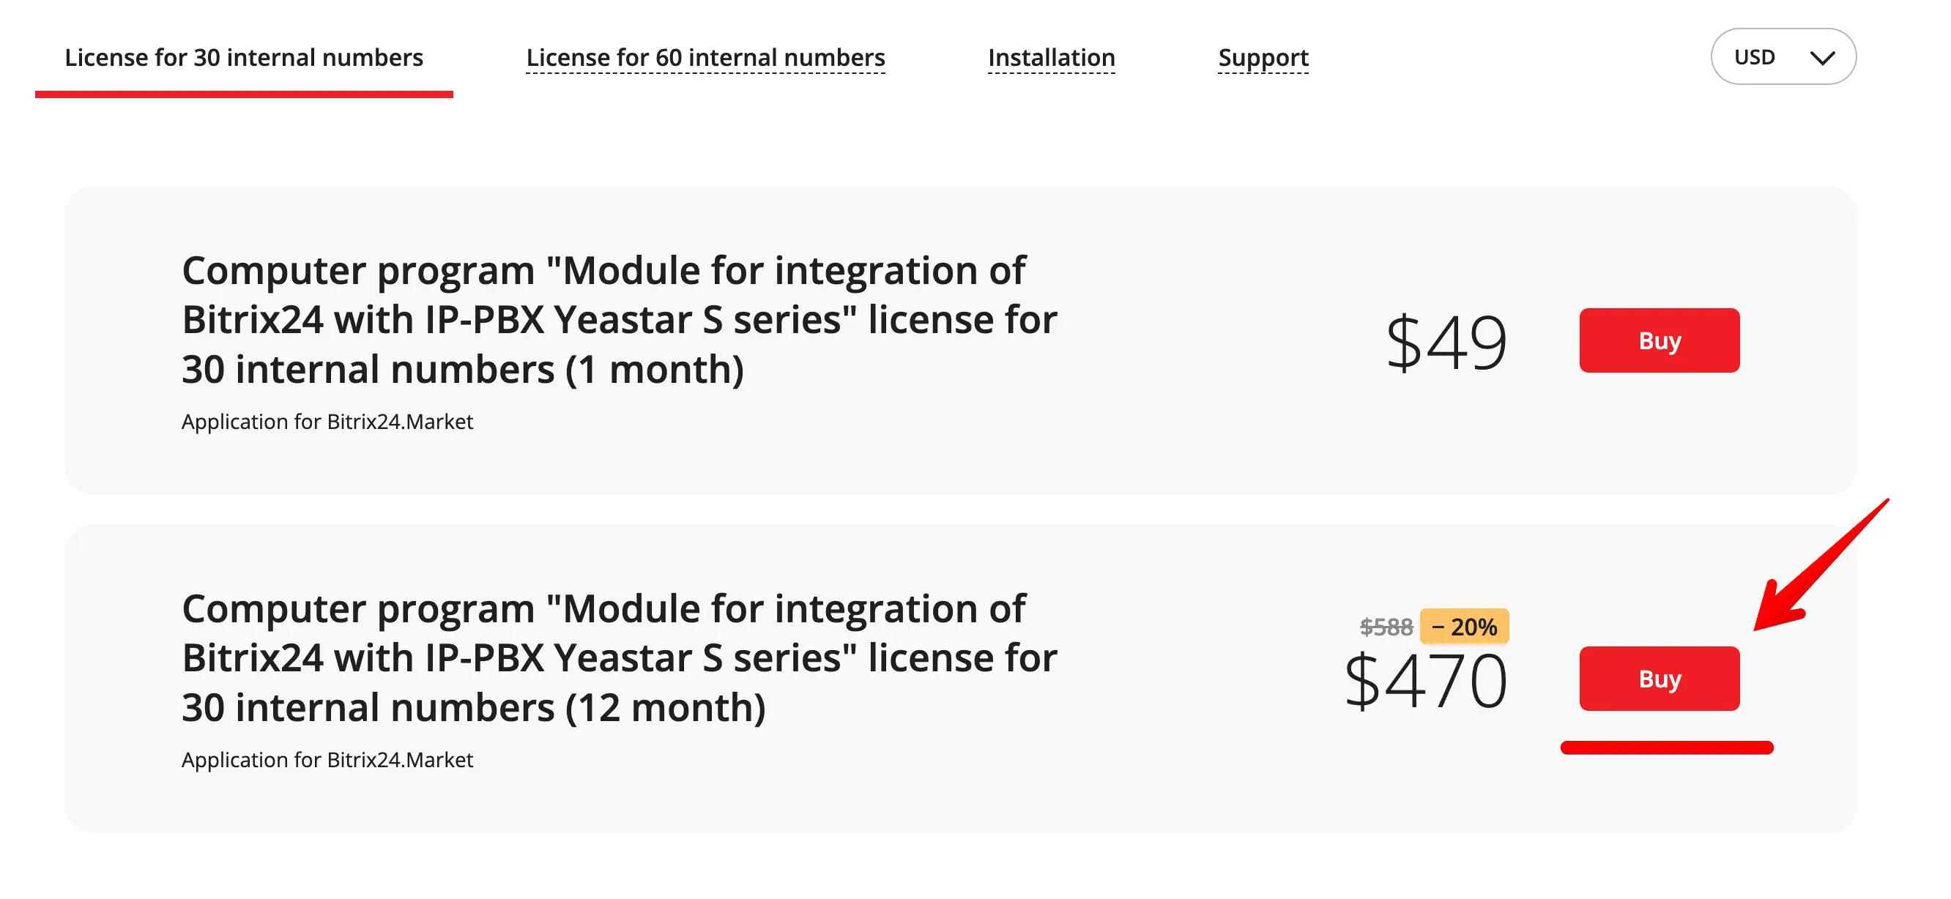
Task: Go to the Support tab
Action: (x=1263, y=58)
